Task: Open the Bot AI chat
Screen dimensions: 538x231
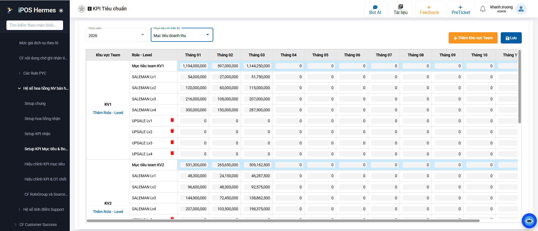Action: 375,10
